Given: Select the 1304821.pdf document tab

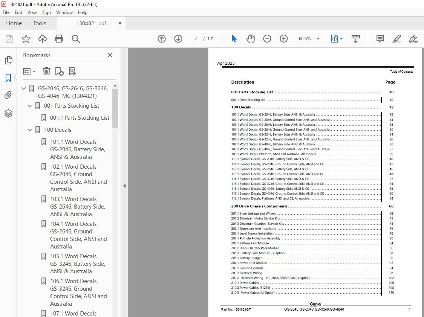Looking at the screenshot, I should [x=91, y=23].
